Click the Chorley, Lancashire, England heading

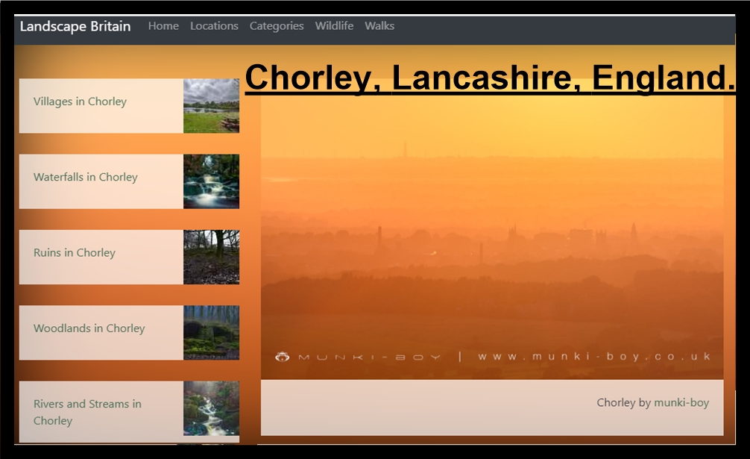491,78
